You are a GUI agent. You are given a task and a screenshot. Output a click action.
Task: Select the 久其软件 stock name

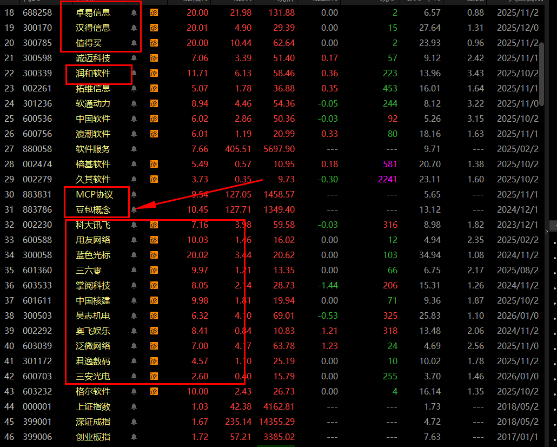pyautogui.click(x=93, y=179)
